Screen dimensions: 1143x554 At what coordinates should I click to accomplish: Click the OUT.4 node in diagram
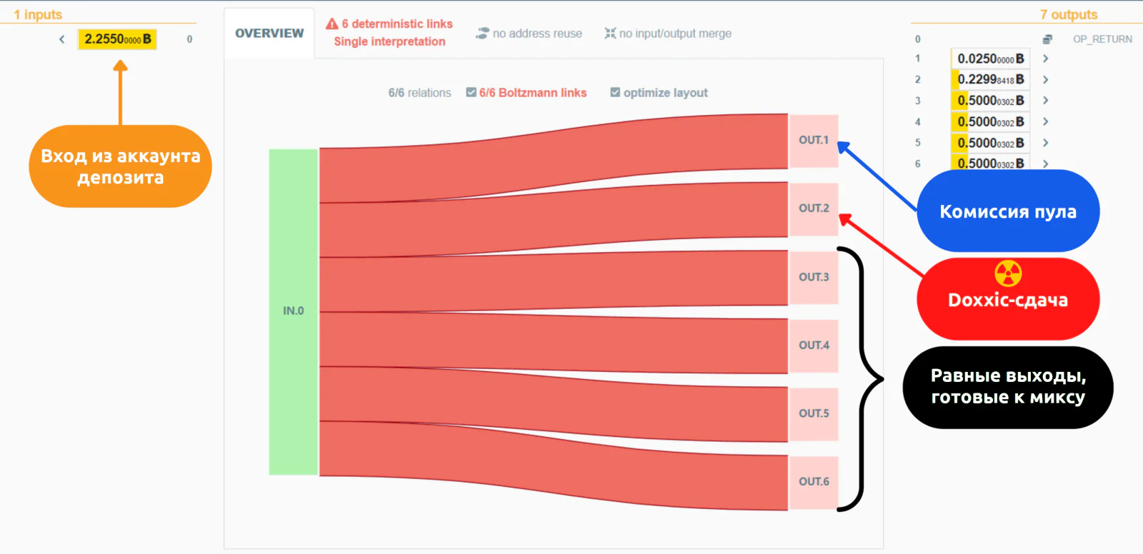pyautogui.click(x=814, y=346)
